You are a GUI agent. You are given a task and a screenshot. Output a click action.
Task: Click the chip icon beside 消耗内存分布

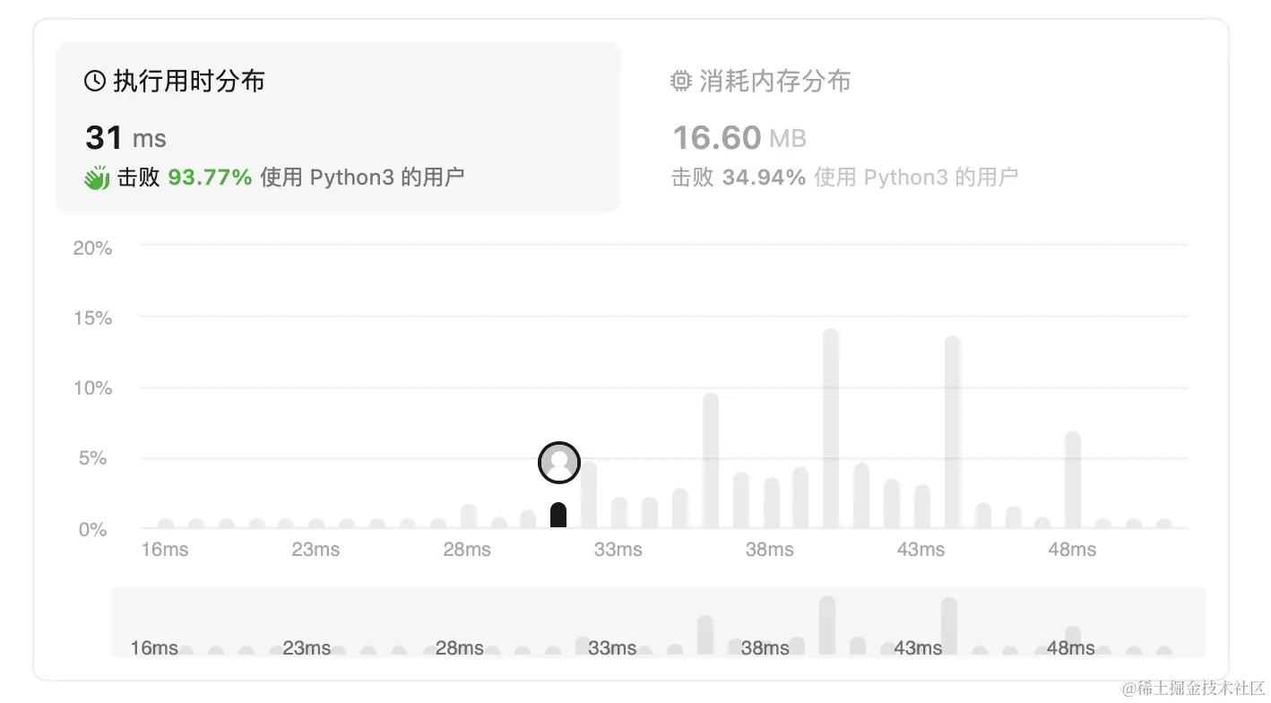click(x=681, y=82)
